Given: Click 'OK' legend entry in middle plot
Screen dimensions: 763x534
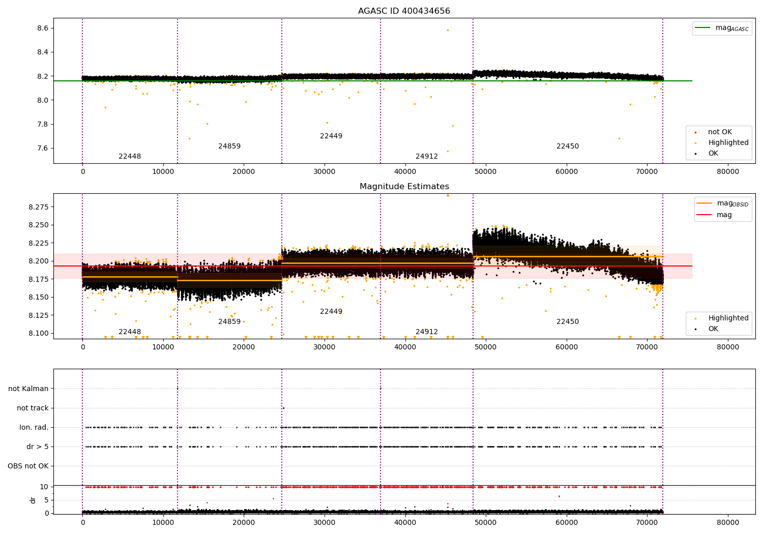Looking at the screenshot, I should click(x=707, y=329).
